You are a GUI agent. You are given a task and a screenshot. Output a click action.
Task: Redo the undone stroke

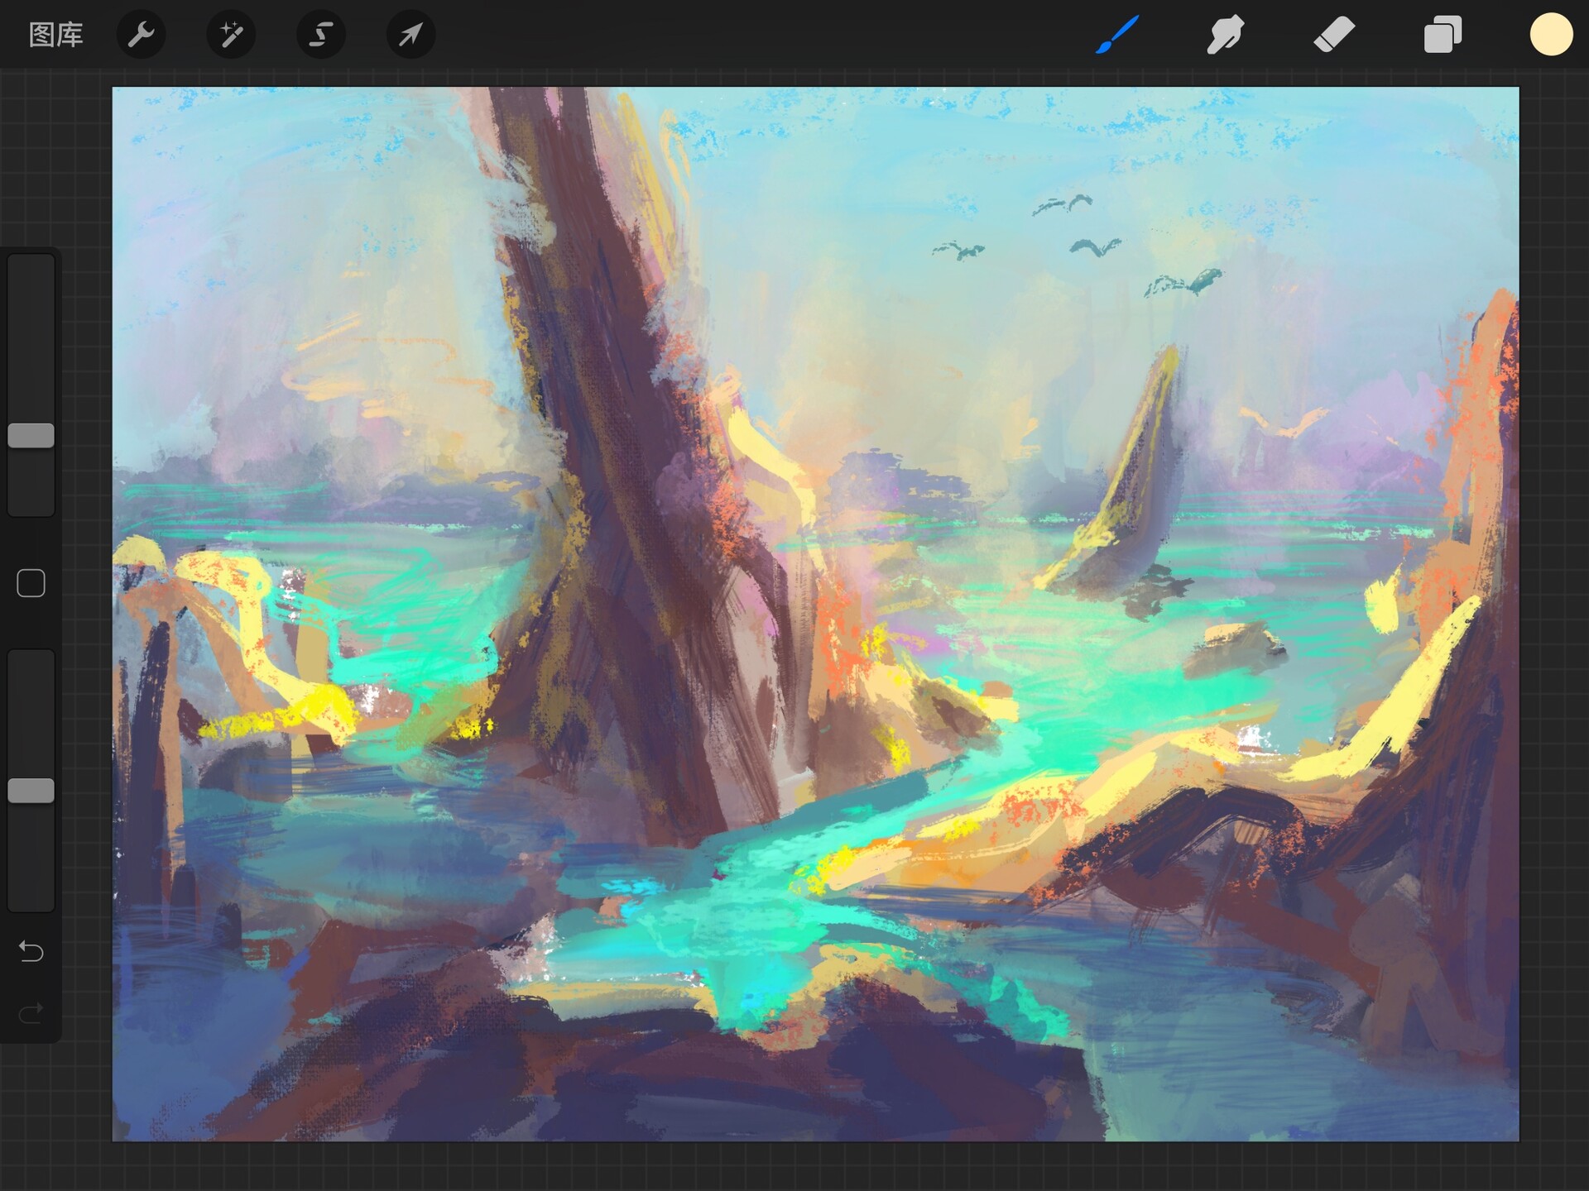[31, 1012]
